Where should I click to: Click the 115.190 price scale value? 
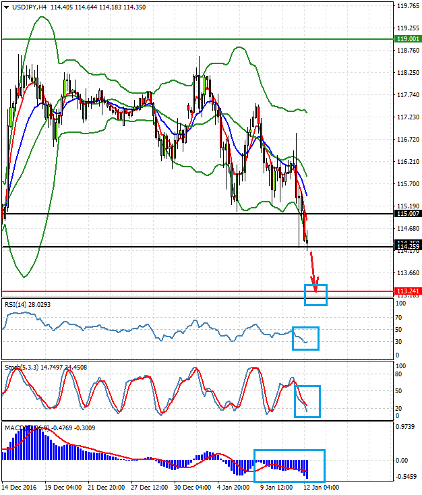point(408,206)
